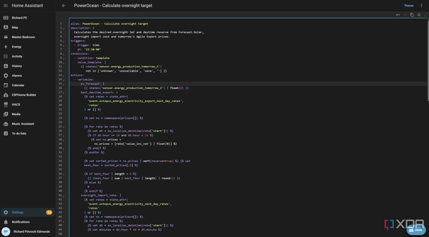Open the Traces link
429x237 pixels.
409,6
